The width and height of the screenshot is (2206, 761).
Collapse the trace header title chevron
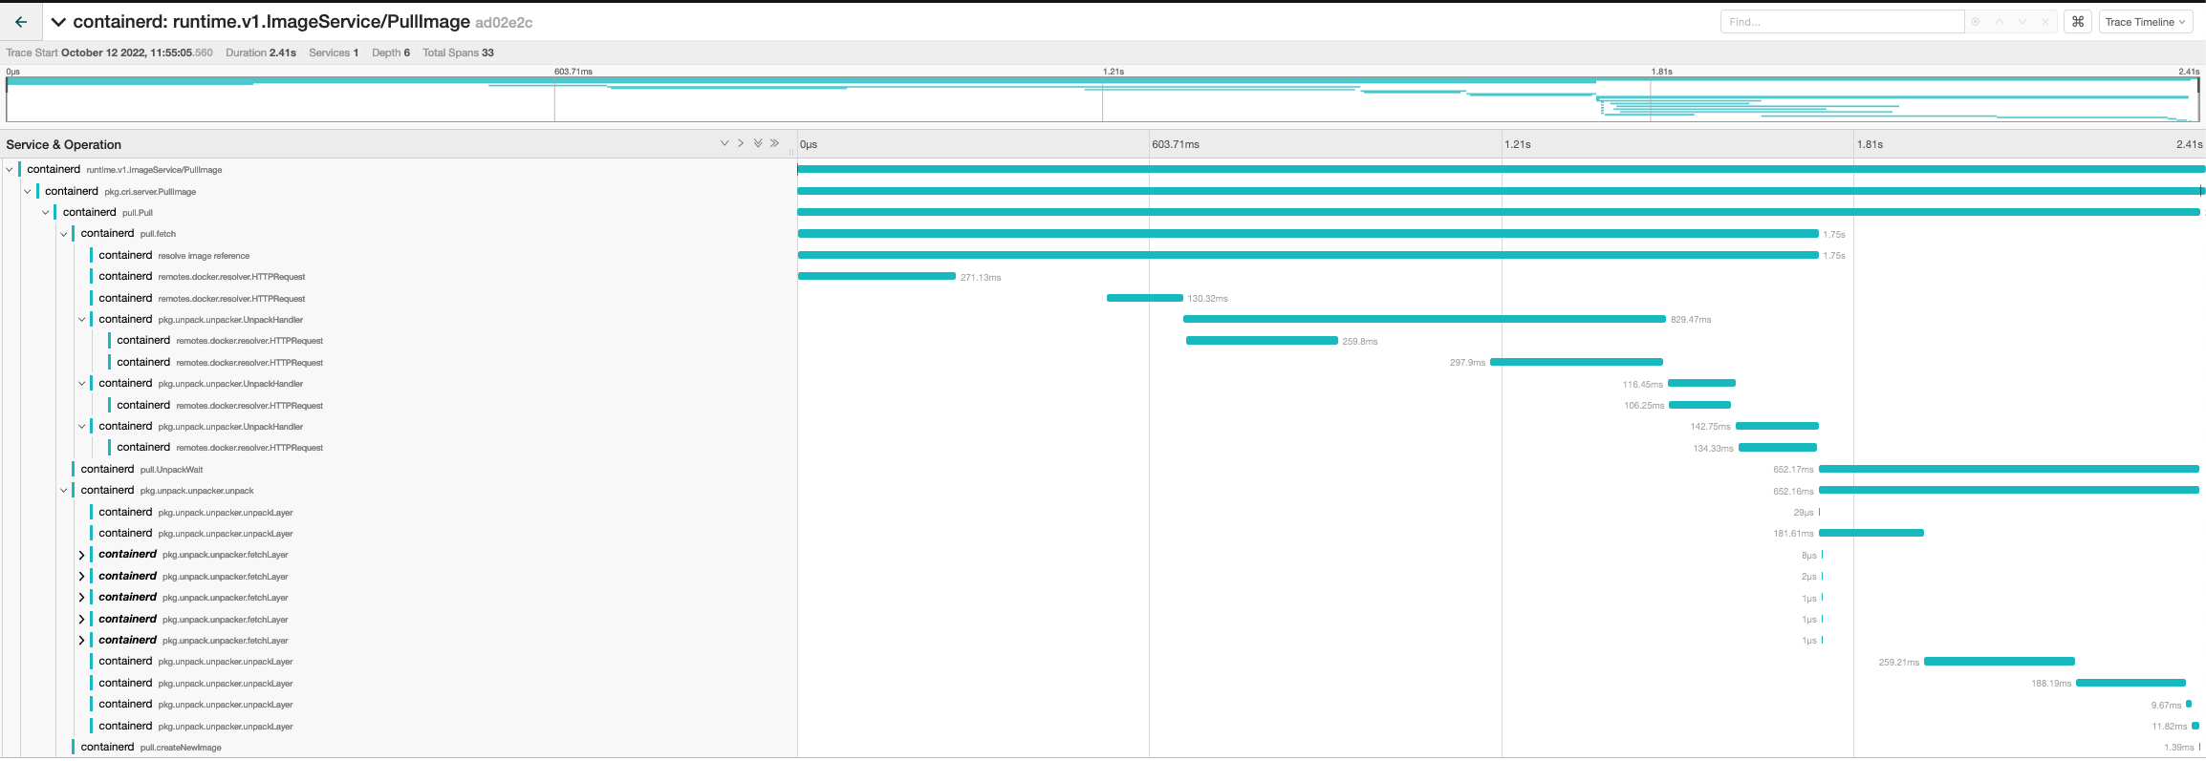58,22
